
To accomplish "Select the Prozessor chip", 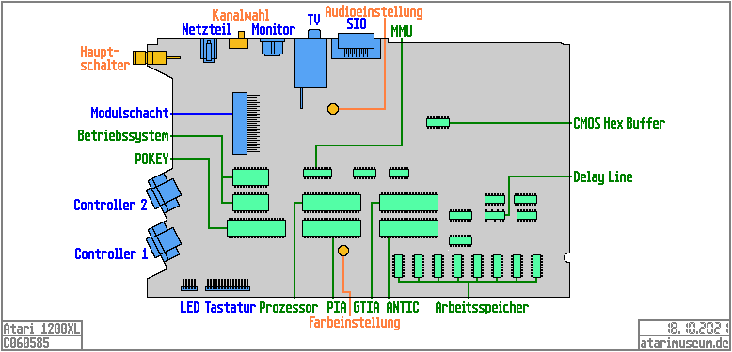I will (331, 203).
